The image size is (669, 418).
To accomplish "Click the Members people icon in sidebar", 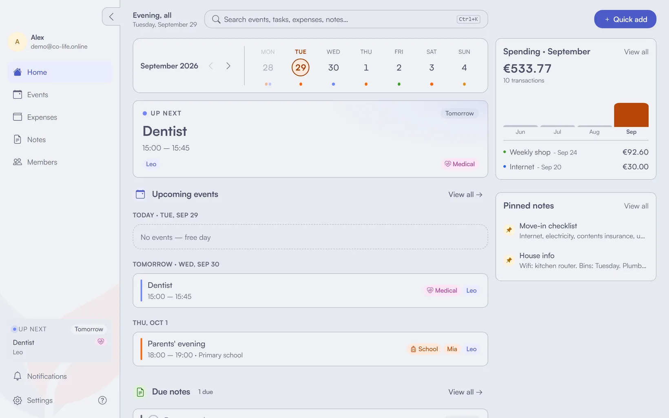I will (x=18, y=162).
